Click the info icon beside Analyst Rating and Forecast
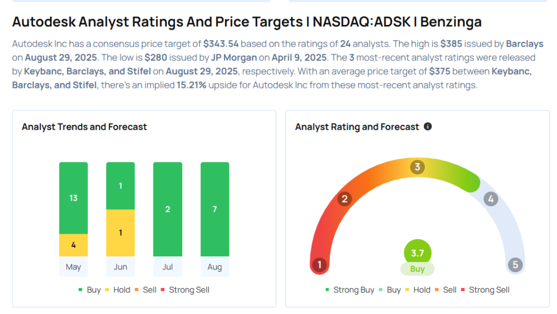The width and height of the screenshot is (557, 314). tap(428, 127)
